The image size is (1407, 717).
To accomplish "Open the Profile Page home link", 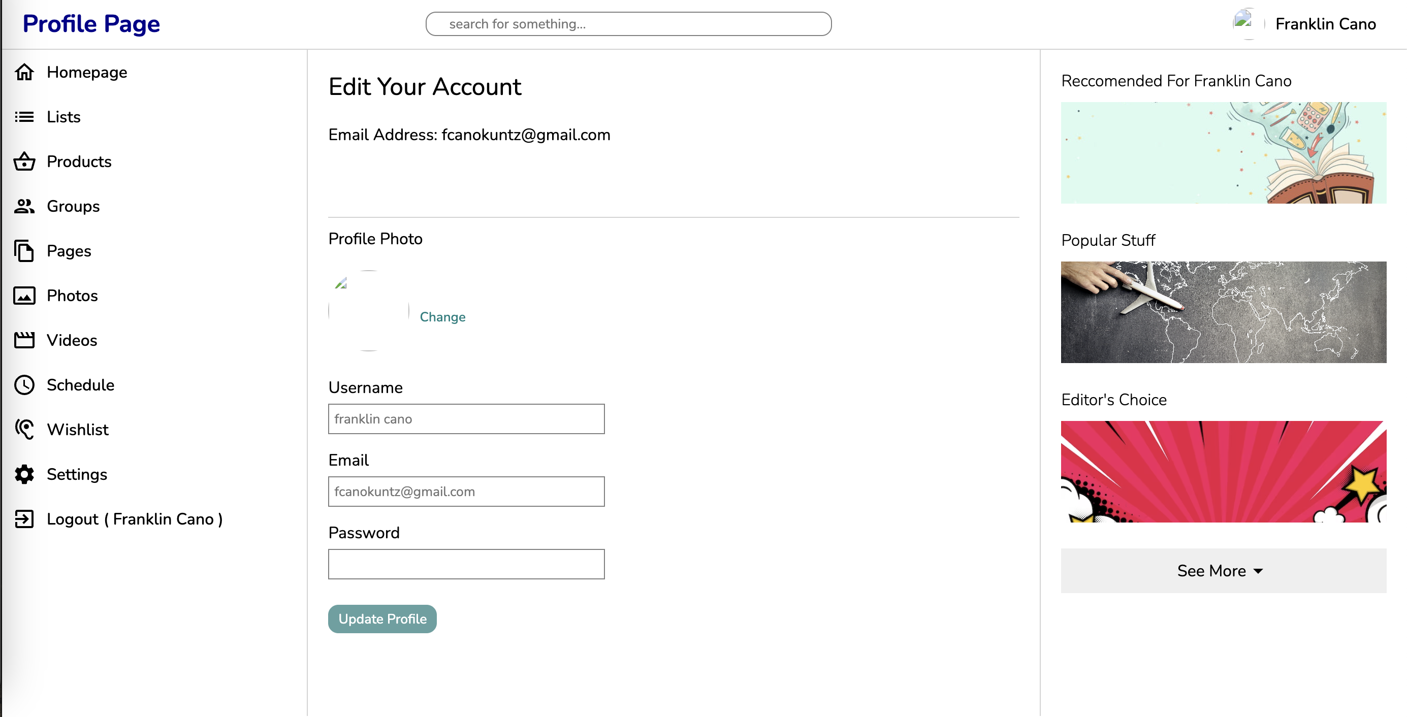I will pyautogui.click(x=91, y=23).
